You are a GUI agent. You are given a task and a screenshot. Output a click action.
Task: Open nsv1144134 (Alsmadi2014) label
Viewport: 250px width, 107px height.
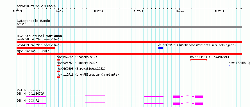coord(210,57)
